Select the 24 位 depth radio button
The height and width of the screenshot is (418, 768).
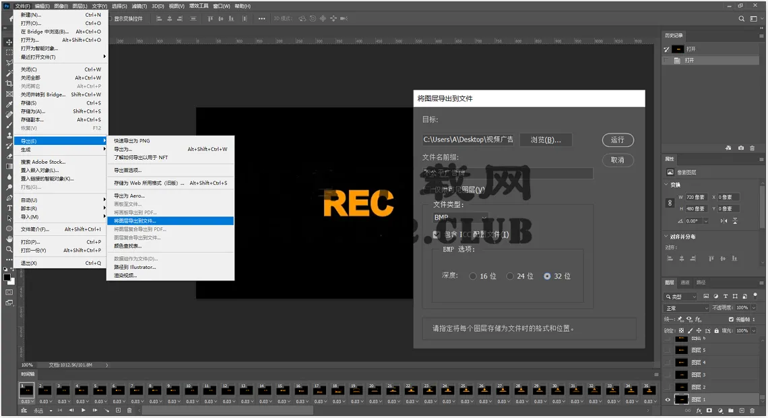pyautogui.click(x=510, y=276)
